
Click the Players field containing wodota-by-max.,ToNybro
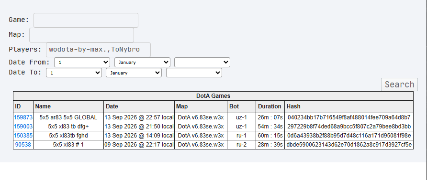(98, 50)
